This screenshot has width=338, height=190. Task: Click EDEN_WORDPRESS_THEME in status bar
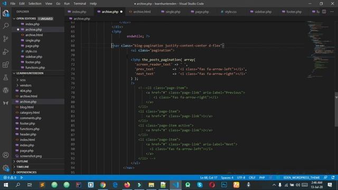tap(302, 177)
